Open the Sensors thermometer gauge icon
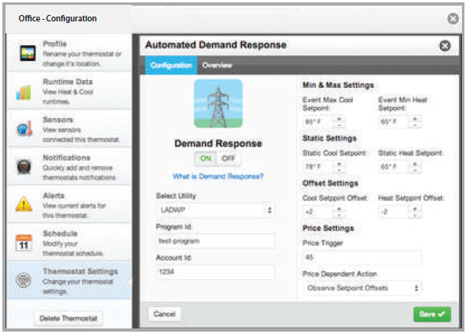 point(25,129)
